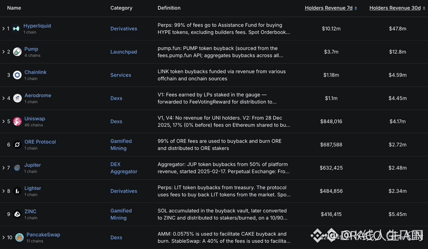Viewport: 428px width, 249px height.
Task: Click the ZINC logo icon
Action: pos(17,214)
